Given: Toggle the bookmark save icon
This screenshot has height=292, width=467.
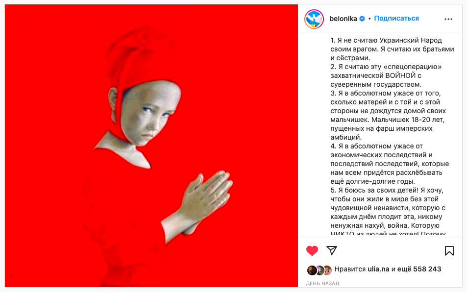Looking at the screenshot, I should tap(449, 251).
